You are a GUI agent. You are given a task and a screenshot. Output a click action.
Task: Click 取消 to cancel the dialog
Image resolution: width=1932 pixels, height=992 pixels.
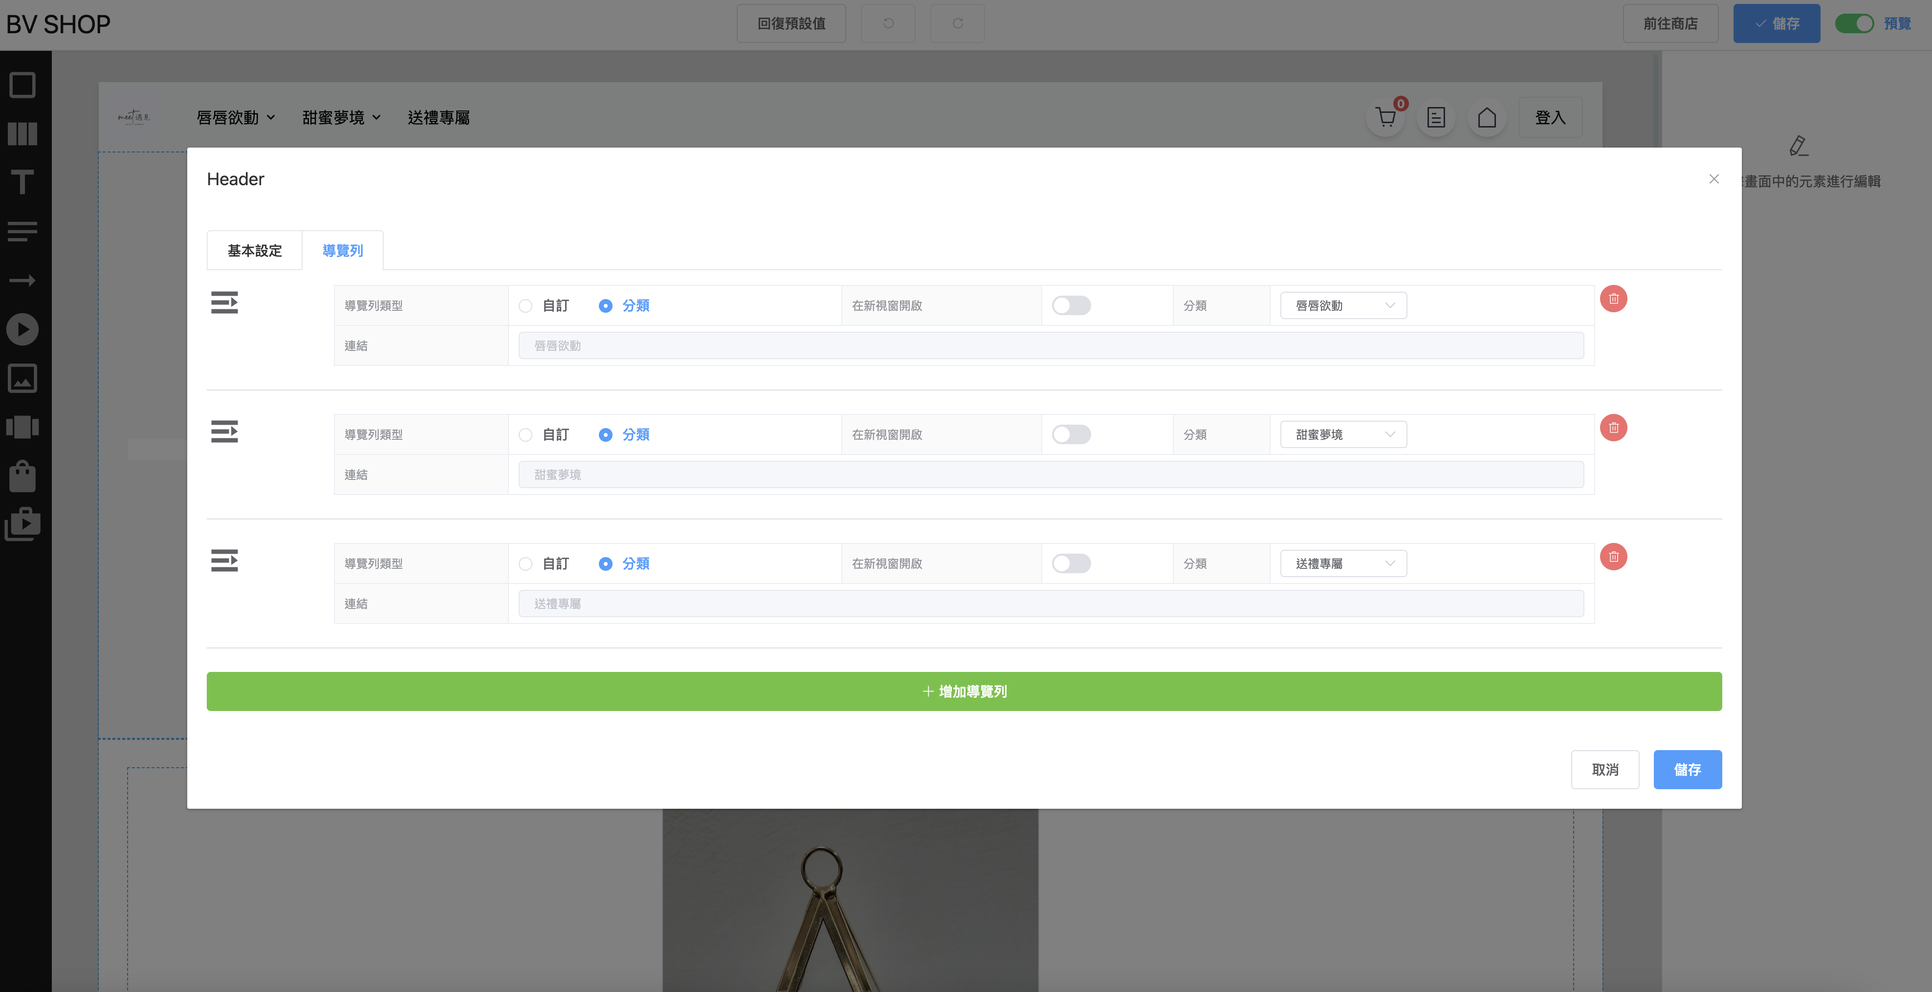[1605, 769]
